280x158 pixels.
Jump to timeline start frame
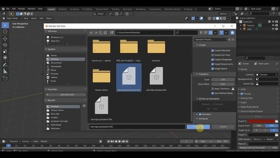(108, 141)
